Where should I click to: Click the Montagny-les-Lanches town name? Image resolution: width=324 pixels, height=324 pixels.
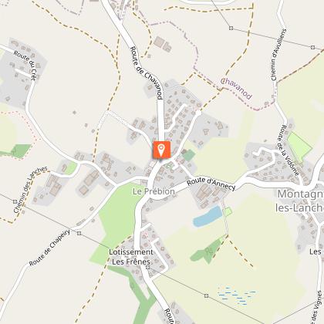click(300, 201)
